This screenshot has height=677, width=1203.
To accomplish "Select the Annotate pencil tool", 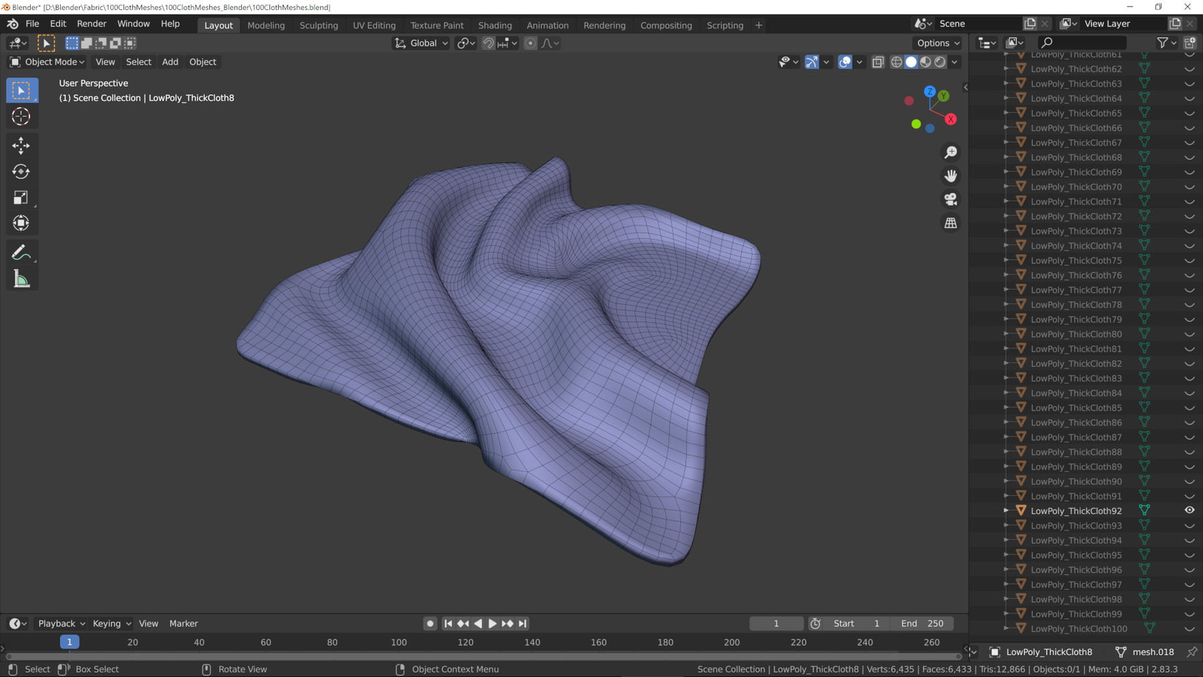I will tap(21, 253).
